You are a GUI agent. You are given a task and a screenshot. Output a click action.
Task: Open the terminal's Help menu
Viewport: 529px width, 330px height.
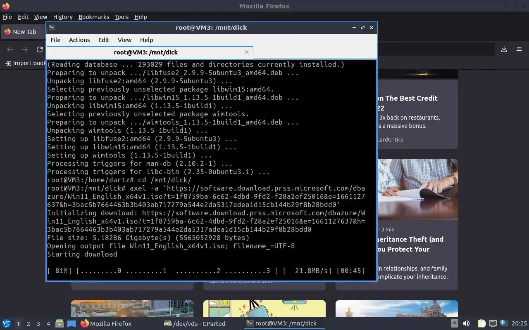147,40
